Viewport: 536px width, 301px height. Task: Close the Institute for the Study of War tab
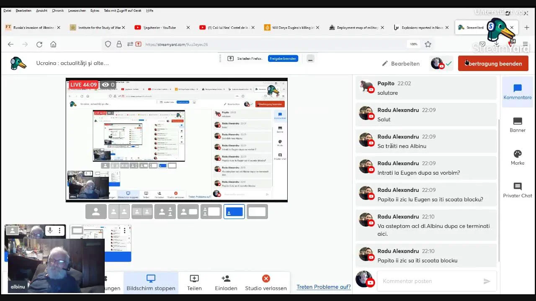point(123,28)
